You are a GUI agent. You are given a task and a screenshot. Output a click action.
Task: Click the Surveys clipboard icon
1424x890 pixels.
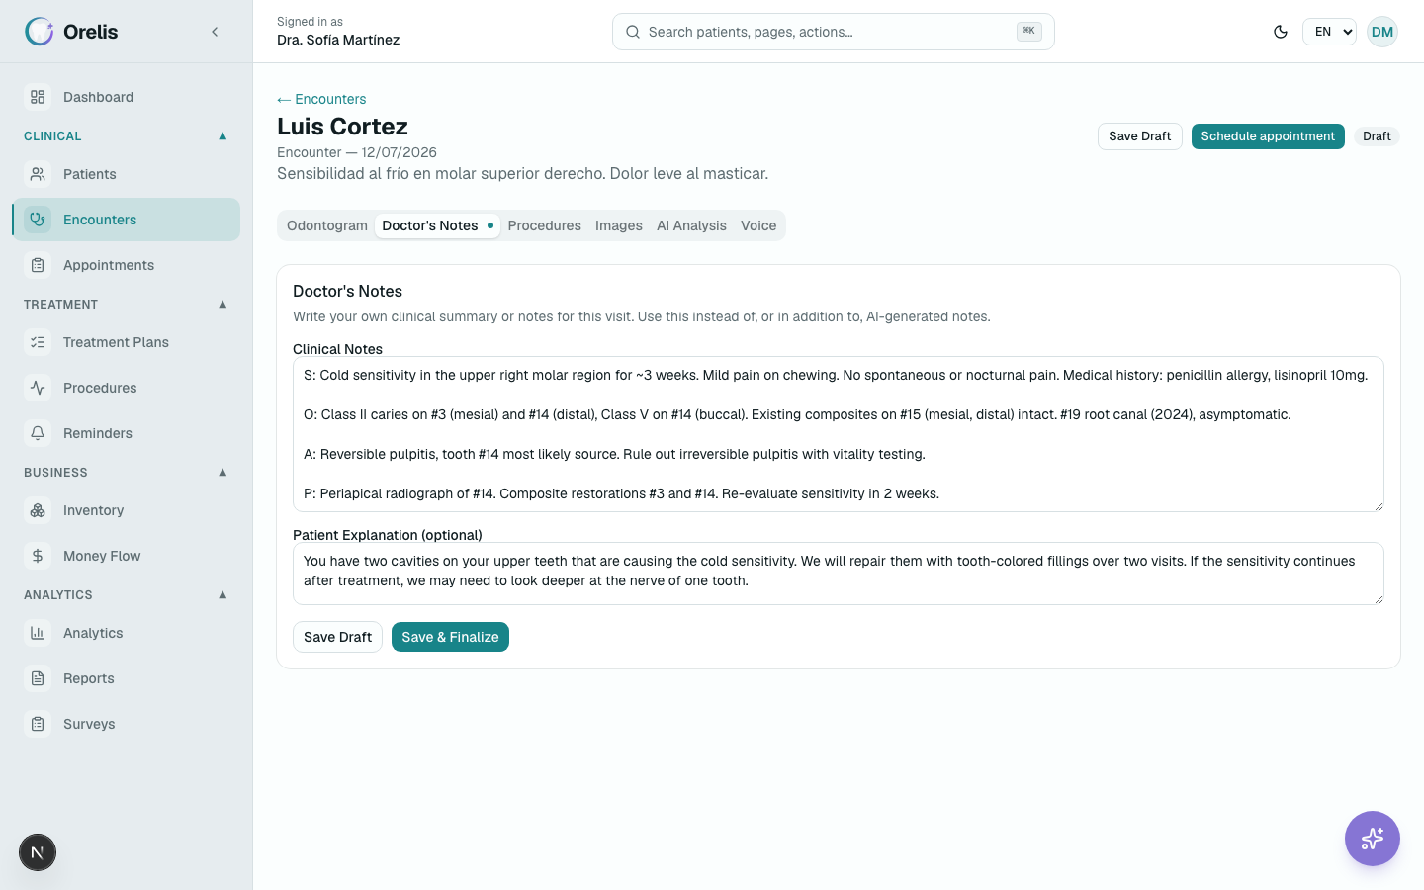pyautogui.click(x=38, y=724)
